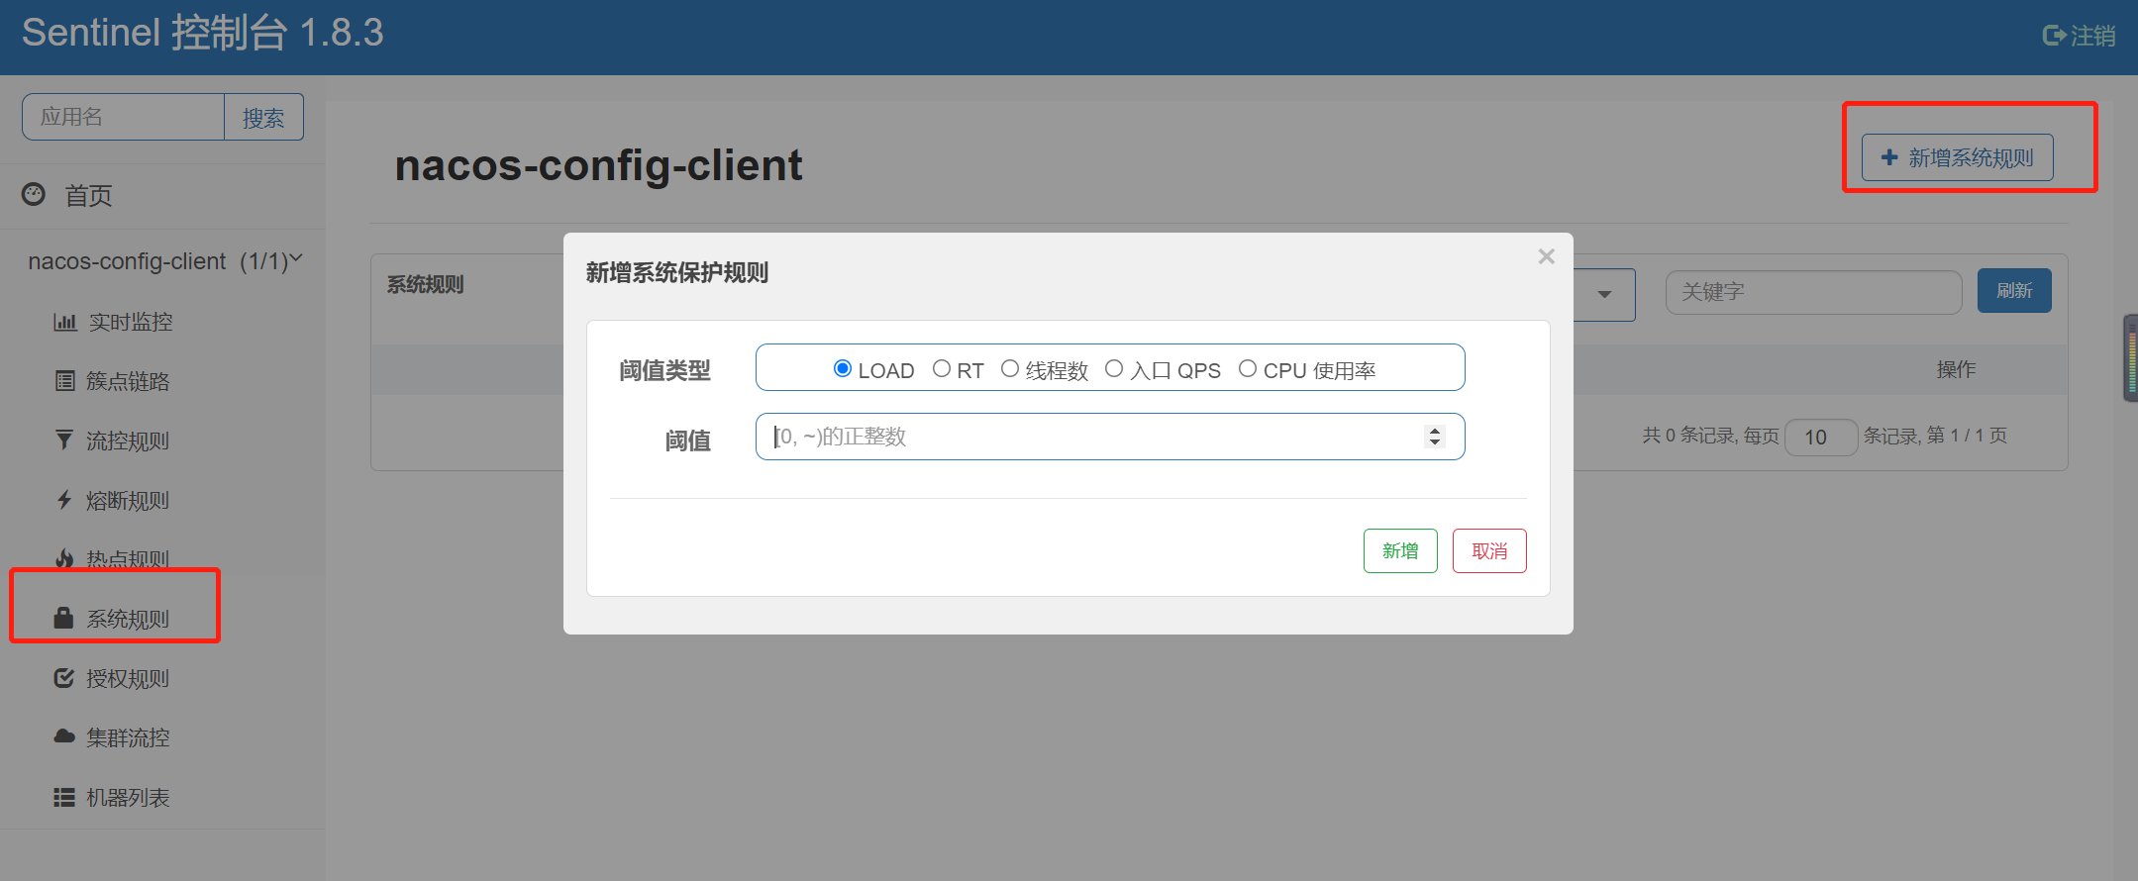
Task: Click the 操作 column header
Action: [x=1956, y=369]
